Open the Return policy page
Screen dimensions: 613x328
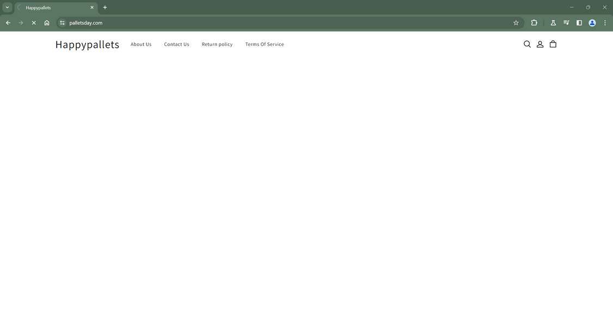(x=217, y=44)
